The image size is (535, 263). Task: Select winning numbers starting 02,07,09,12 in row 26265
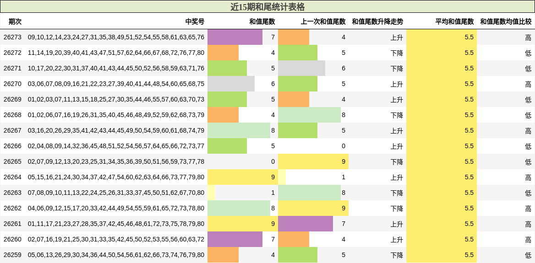(116, 162)
